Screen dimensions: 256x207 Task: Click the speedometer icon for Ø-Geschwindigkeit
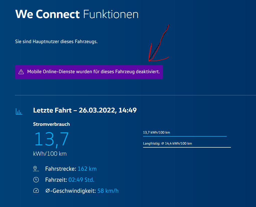point(36,191)
